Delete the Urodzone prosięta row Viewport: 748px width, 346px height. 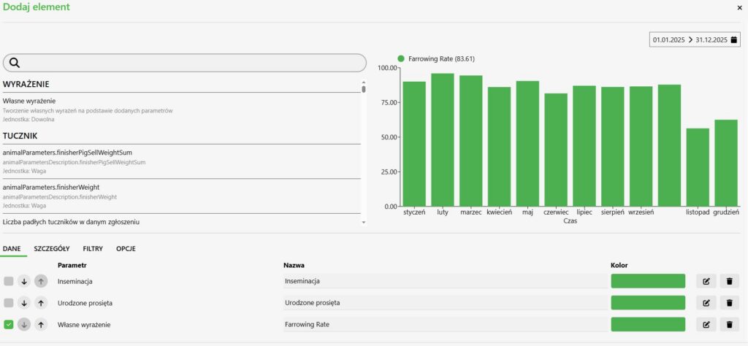[729, 302]
